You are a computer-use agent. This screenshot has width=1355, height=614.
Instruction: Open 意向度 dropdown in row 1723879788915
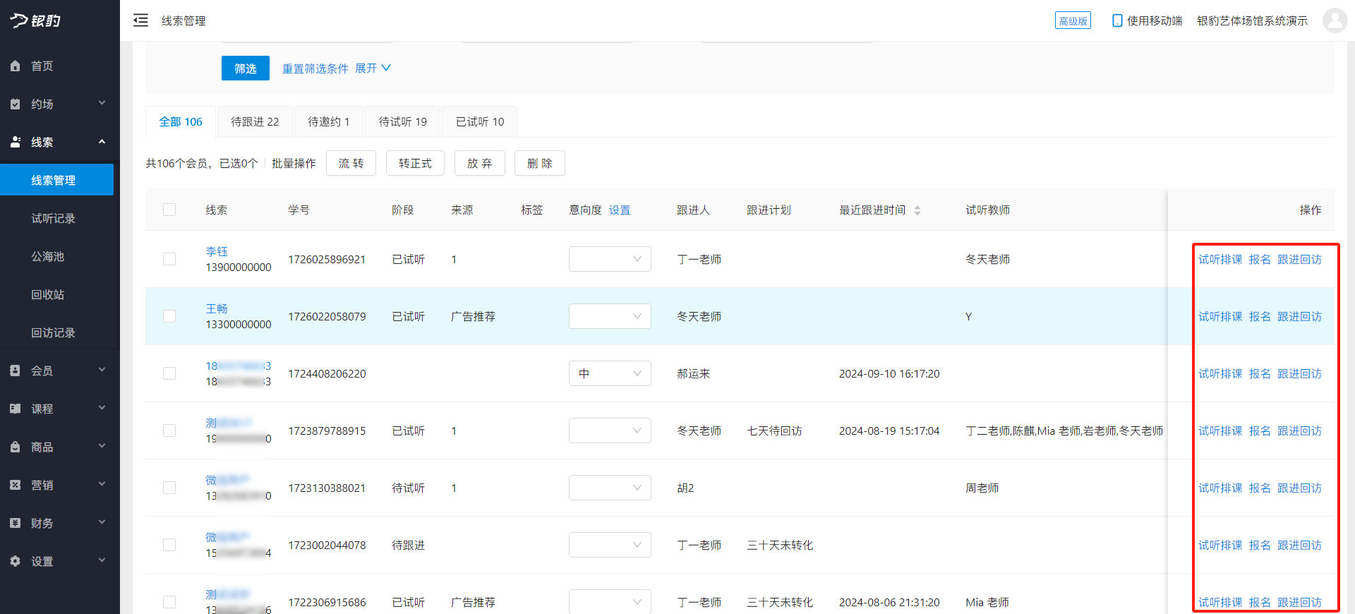tap(610, 431)
